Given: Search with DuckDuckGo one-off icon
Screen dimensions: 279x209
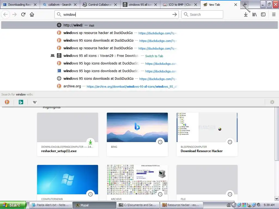Looking at the screenshot, I should [7, 102].
